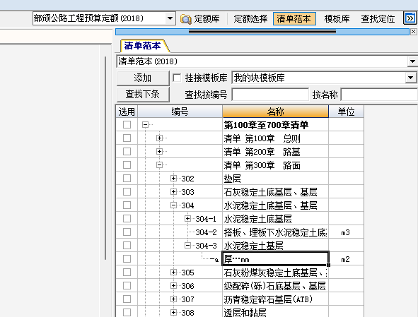Click the double-arrow overflow icon in toolbar
The height and width of the screenshot is (317, 418).
tap(410, 18)
